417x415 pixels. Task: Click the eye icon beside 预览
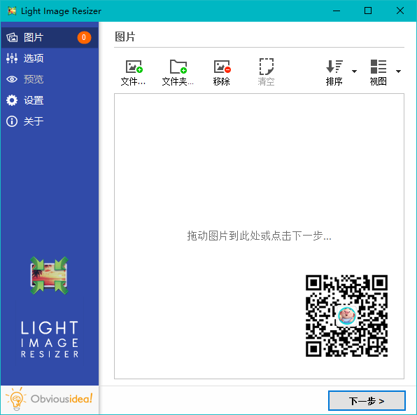pyautogui.click(x=12, y=79)
